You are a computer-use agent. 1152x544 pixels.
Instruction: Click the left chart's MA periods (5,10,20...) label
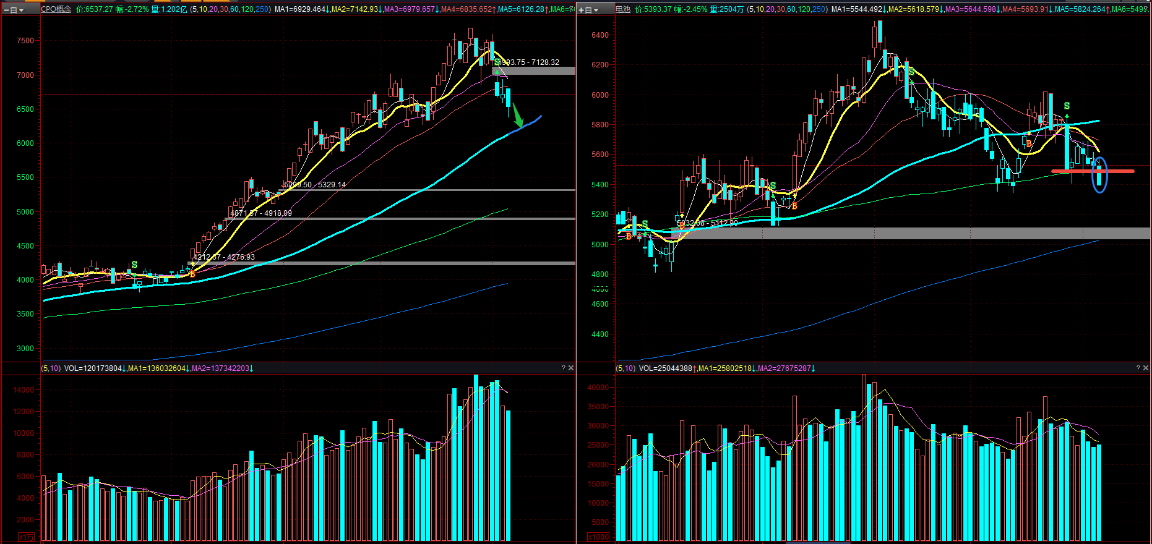click(x=230, y=9)
